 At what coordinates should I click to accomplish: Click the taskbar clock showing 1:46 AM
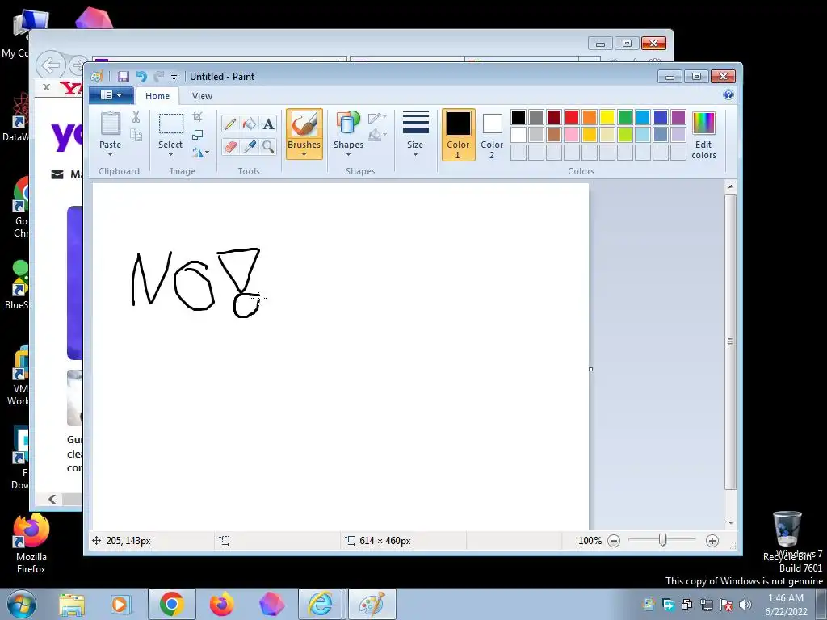click(787, 605)
